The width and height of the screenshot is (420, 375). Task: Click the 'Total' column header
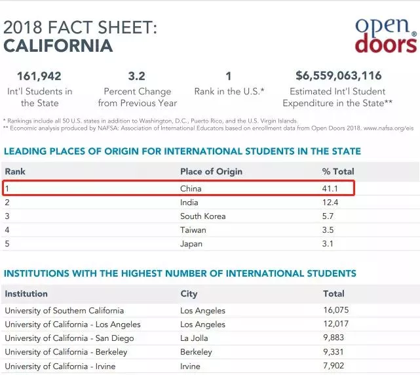coord(334,294)
